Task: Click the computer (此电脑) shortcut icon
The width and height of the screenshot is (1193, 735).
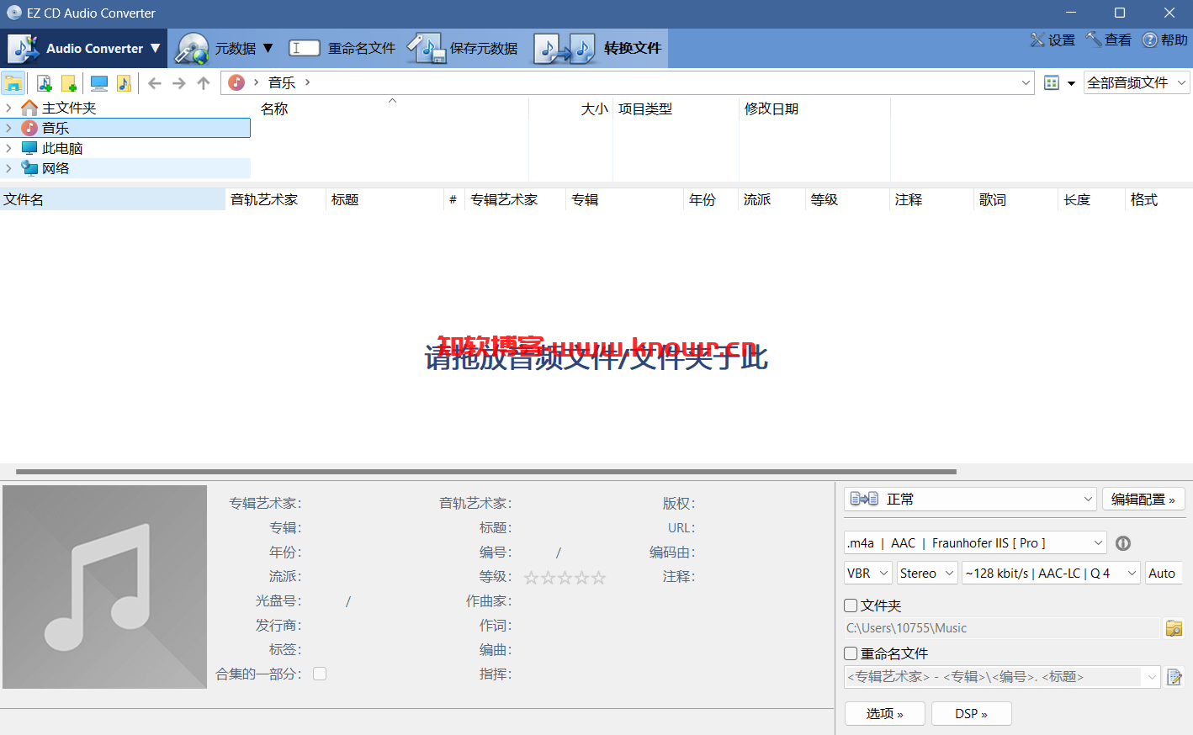Action: pos(99,82)
